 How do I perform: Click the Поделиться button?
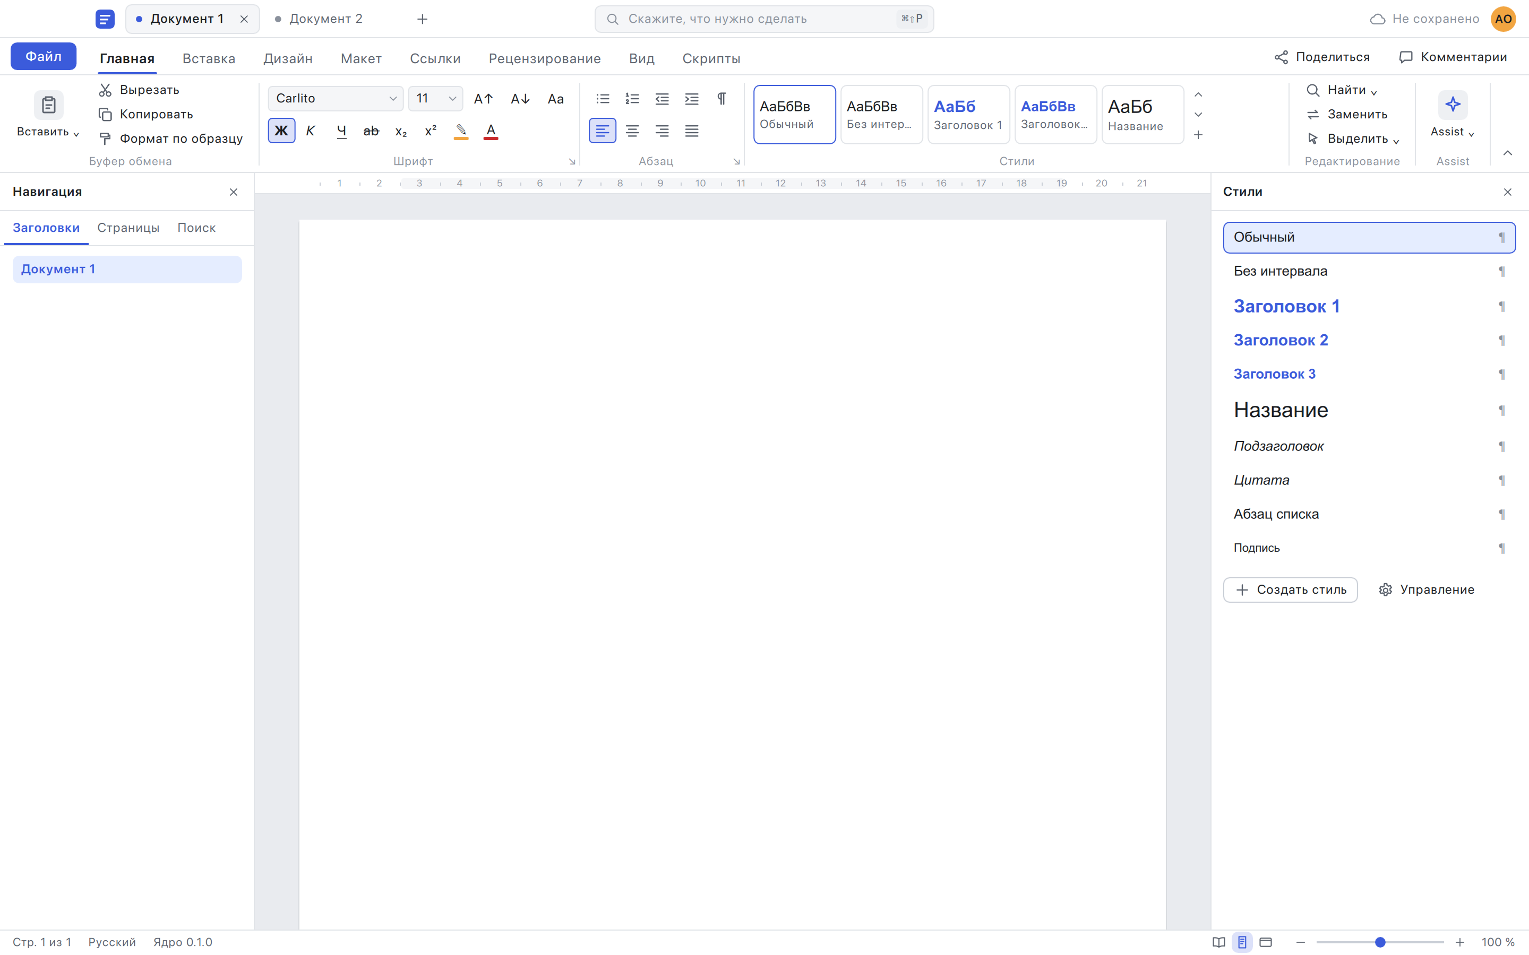click(1322, 57)
